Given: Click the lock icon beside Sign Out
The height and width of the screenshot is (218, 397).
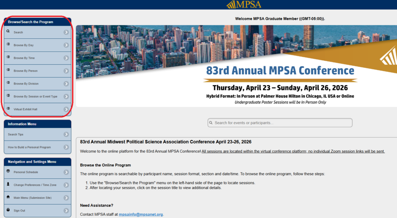Looking at the screenshot, I should click(x=8, y=210).
